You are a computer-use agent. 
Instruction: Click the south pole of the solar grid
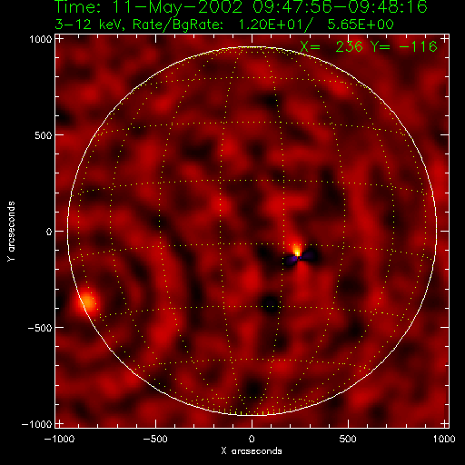tap(252, 414)
